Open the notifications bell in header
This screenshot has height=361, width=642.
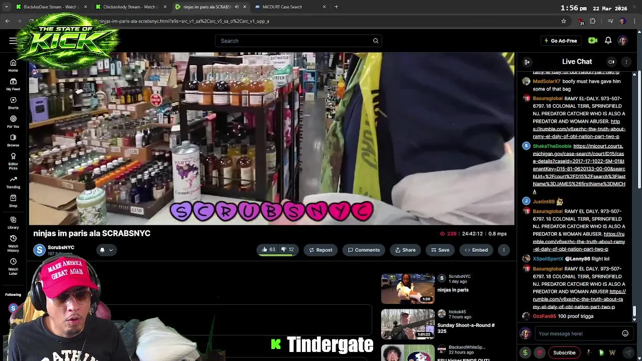pos(608,41)
